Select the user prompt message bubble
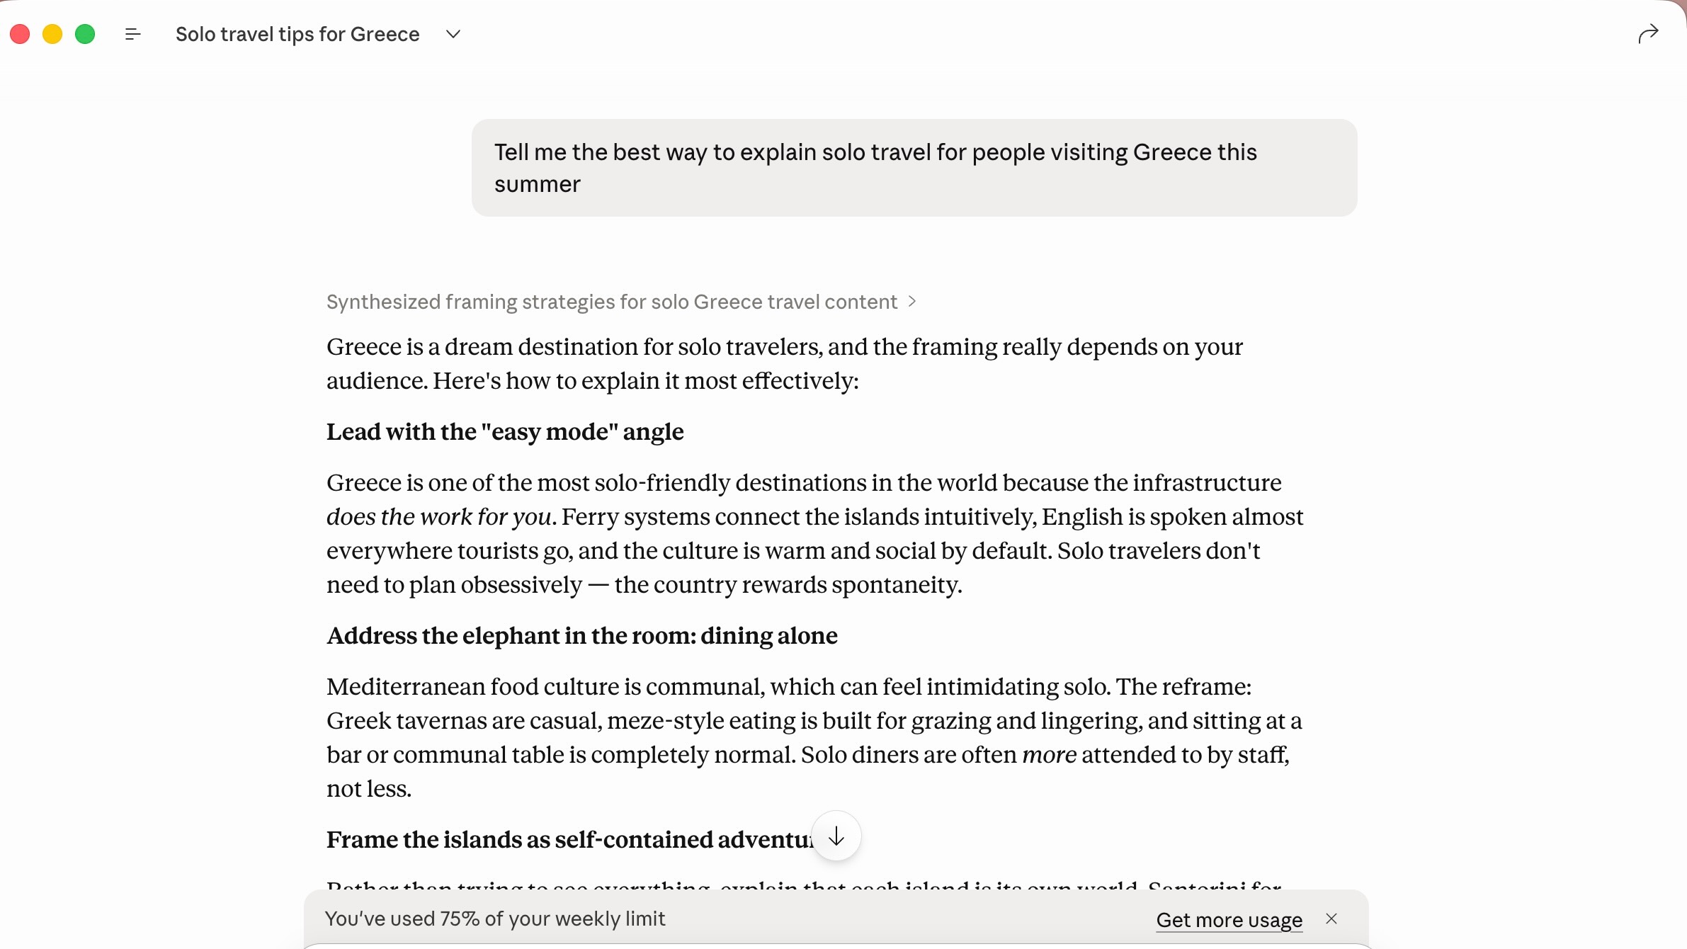1687x949 pixels. click(x=914, y=168)
